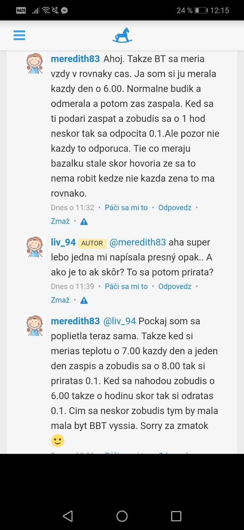Tap the avatar of the last meredith83 comment
The height and width of the screenshot is (530, 244).
[35, 325]
